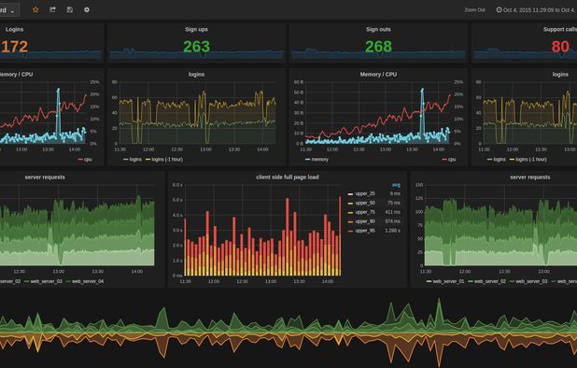Image resolution: width=577 pixels, height=368 pixels.
Task: Click the orange 172 Logins value
Action: tap(14, 47)
